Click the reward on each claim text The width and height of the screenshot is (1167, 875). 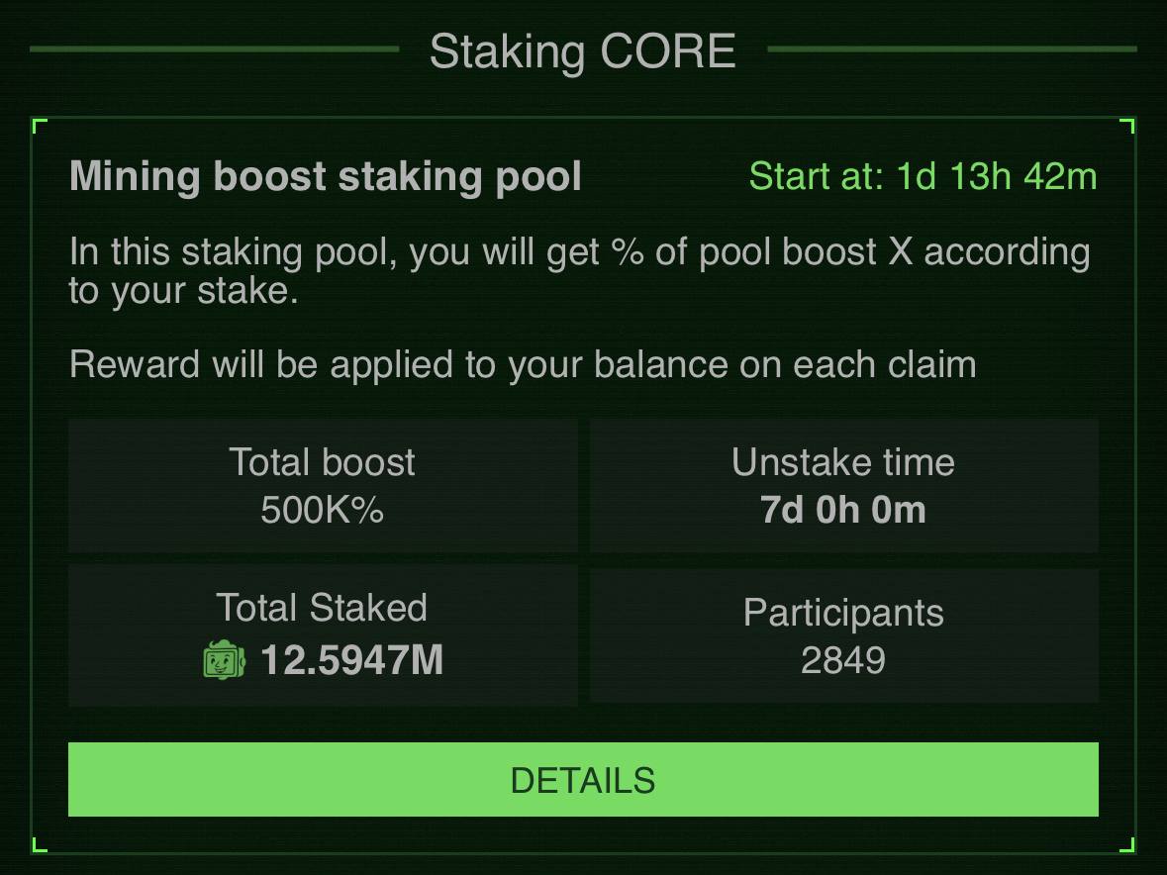[x=523, y=364]
